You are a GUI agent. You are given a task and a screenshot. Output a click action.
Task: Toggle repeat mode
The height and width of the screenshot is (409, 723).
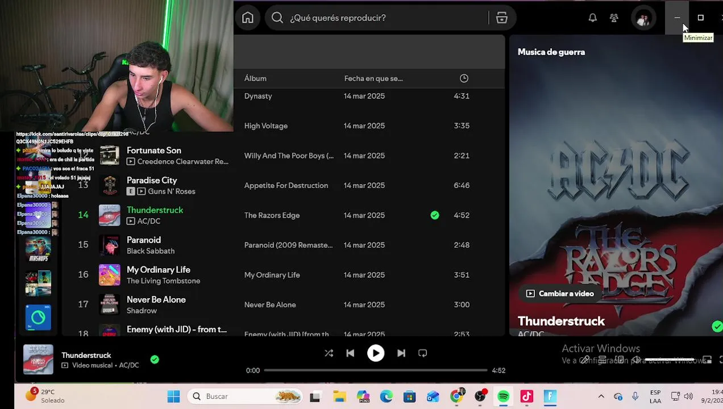[x=422, y=353]
